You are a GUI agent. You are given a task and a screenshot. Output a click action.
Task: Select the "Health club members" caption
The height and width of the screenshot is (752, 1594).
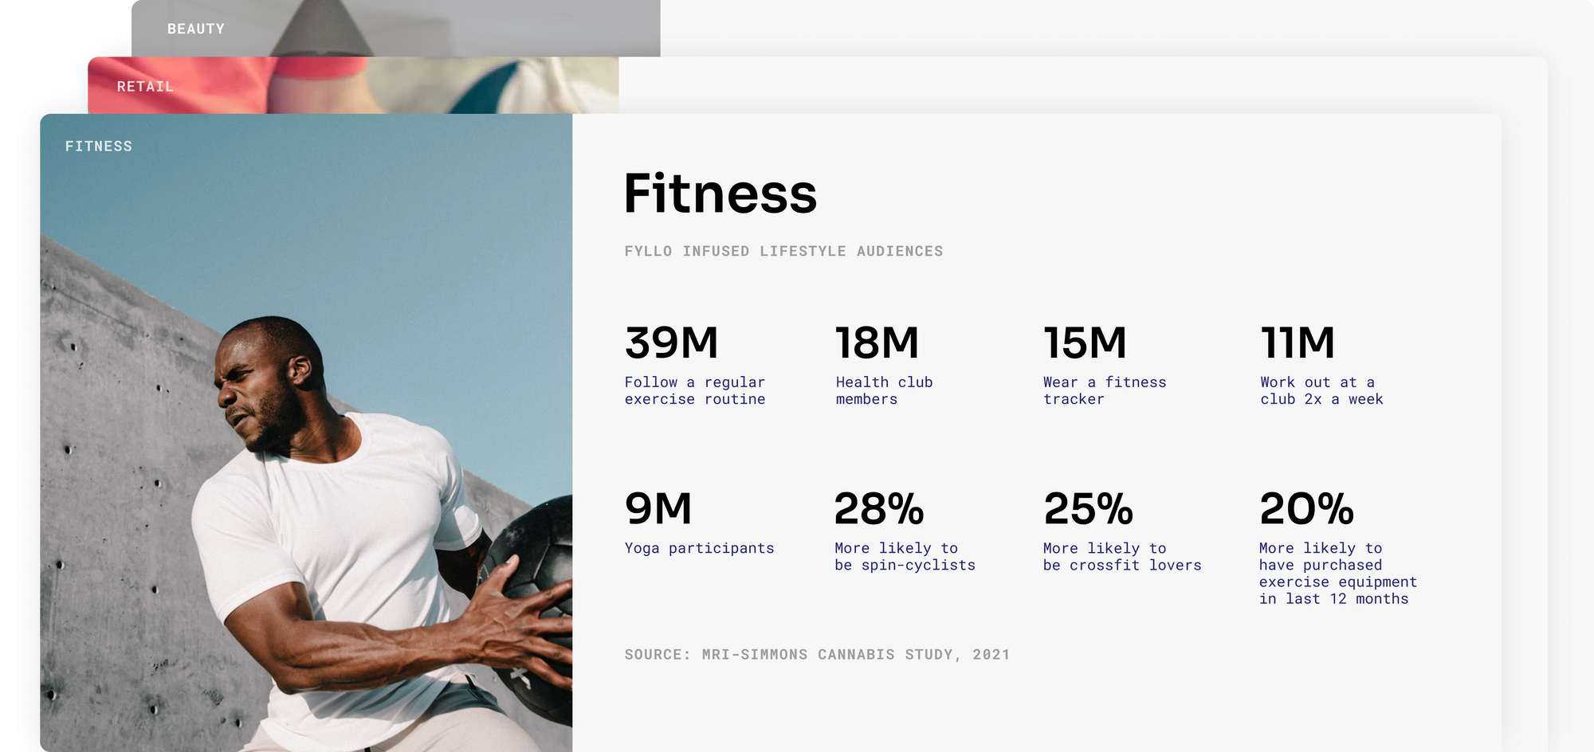pyautogui.click(x=884, y=391)
